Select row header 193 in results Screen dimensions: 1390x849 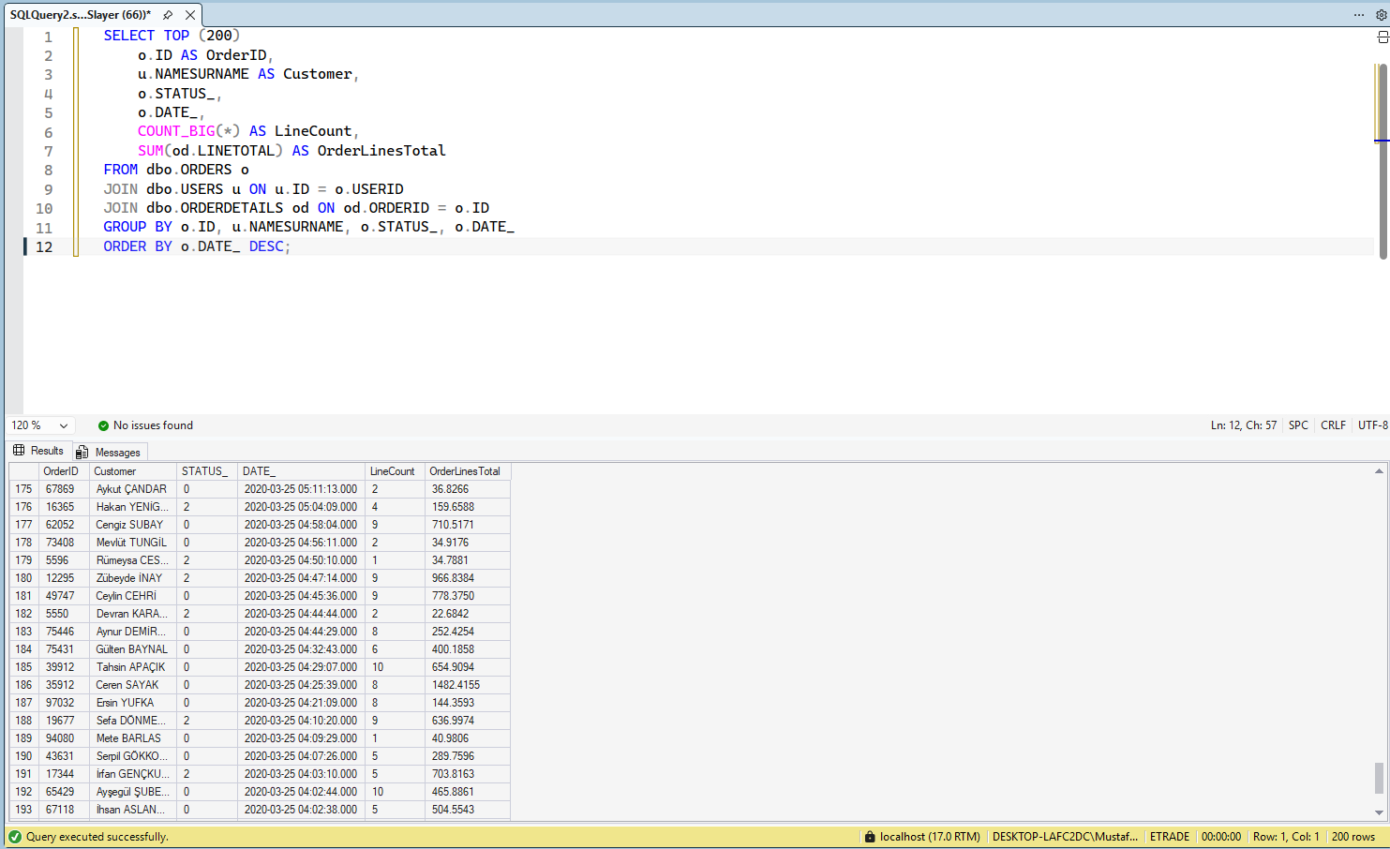(23, 810)
